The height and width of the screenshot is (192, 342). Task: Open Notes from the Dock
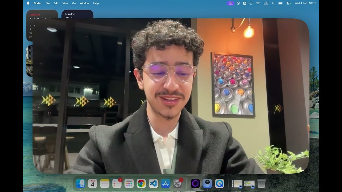(x=105, y=183)
